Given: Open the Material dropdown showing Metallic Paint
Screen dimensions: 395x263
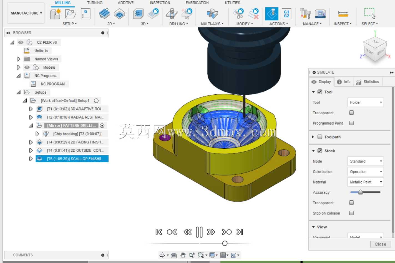Looking at the screenshot, I should (x=366, y=182).
